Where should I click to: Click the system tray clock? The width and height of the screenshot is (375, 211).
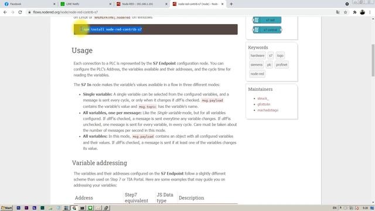tap(365, 208)
